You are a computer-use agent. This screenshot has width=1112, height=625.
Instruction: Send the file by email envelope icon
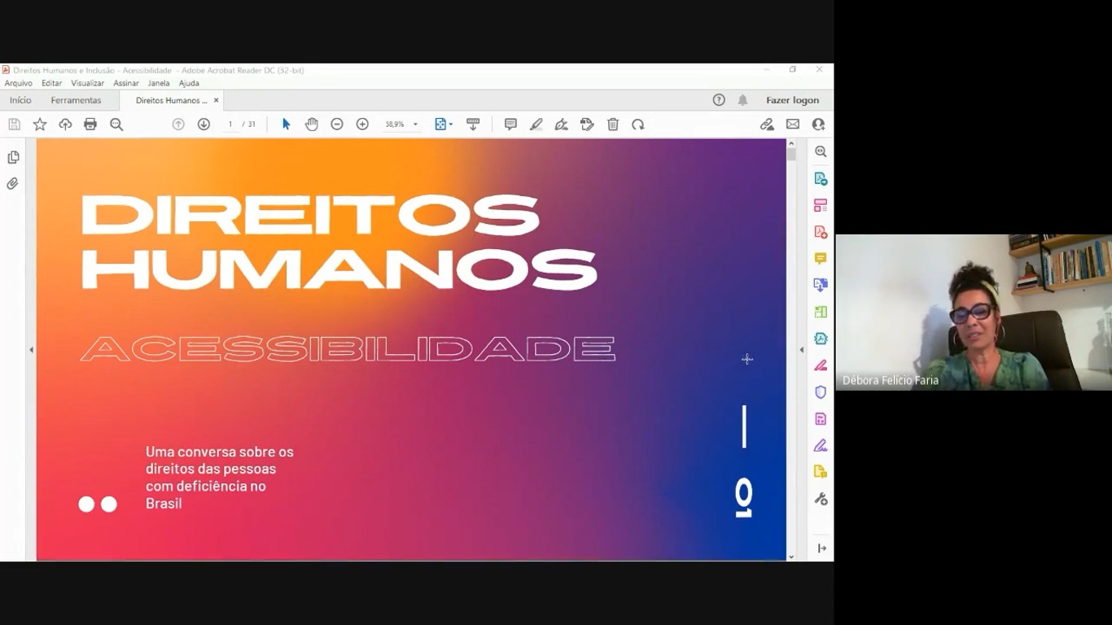point(793,125)
